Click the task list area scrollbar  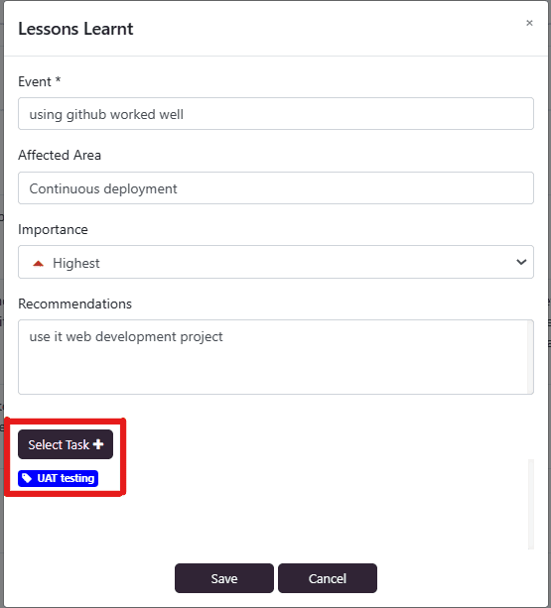[531, 504]
